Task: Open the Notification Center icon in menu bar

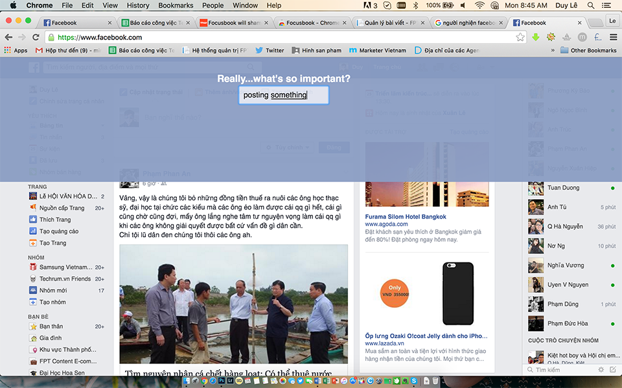Action: pos(606,5)
